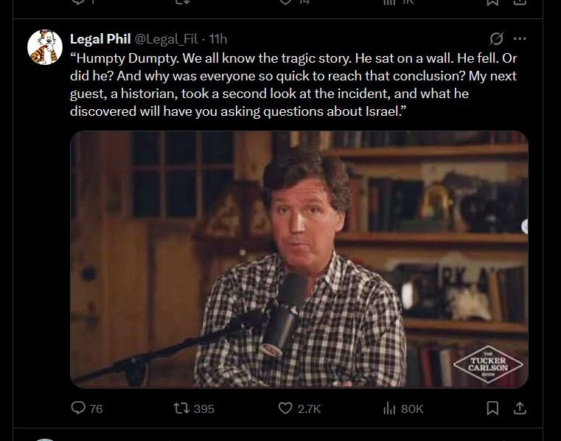Image resolution: width=561 pixels, height=441 pixels.
Task: Click the 2.7K likes count
Action: [310, 409]
